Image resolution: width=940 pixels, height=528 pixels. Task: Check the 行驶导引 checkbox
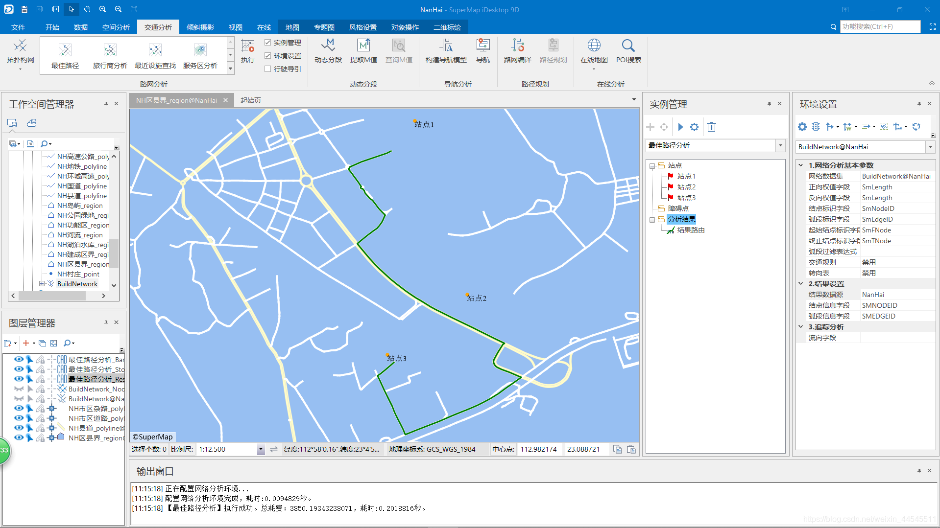click(x=268, y=69)
